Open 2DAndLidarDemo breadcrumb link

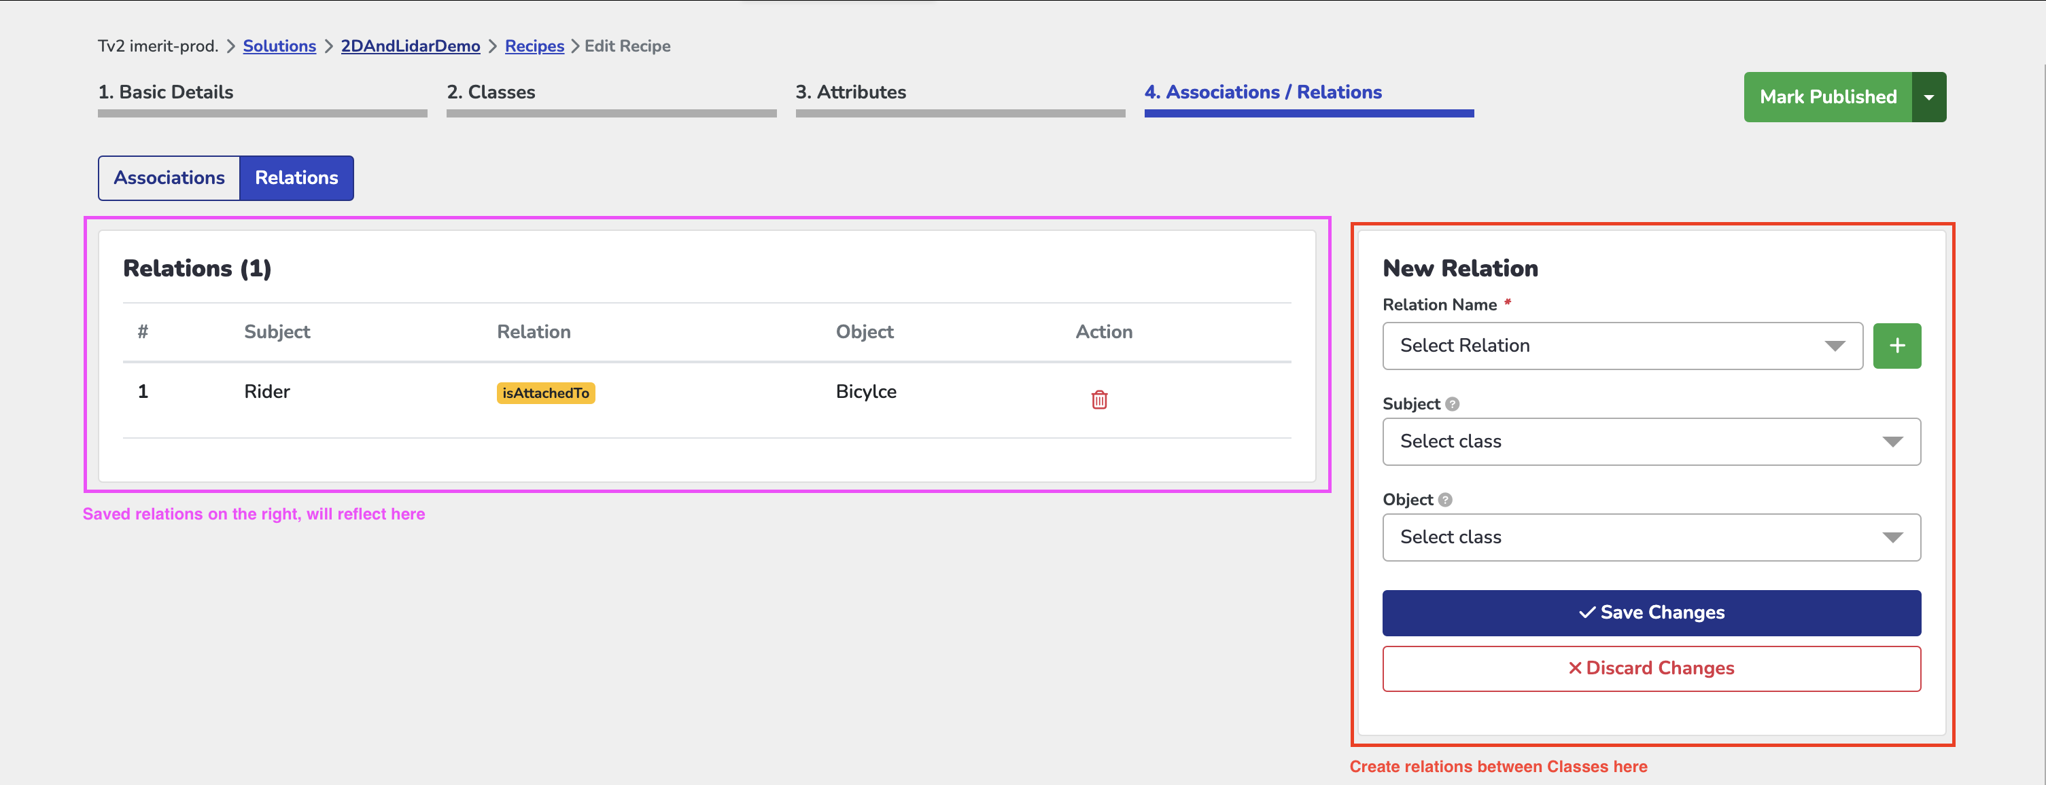click(x=410, y=46)
